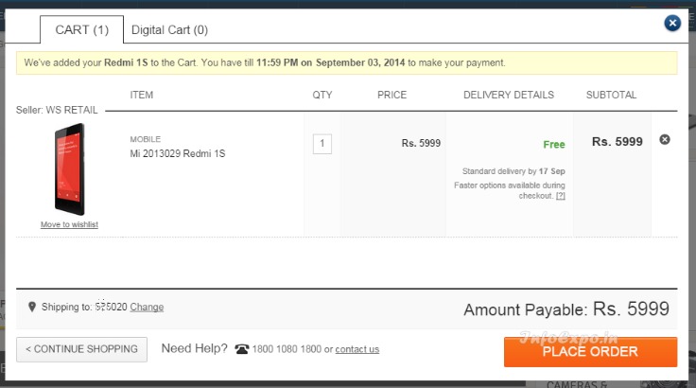Click the 1800 1080 1800 helpline number

tap(287, 349)
